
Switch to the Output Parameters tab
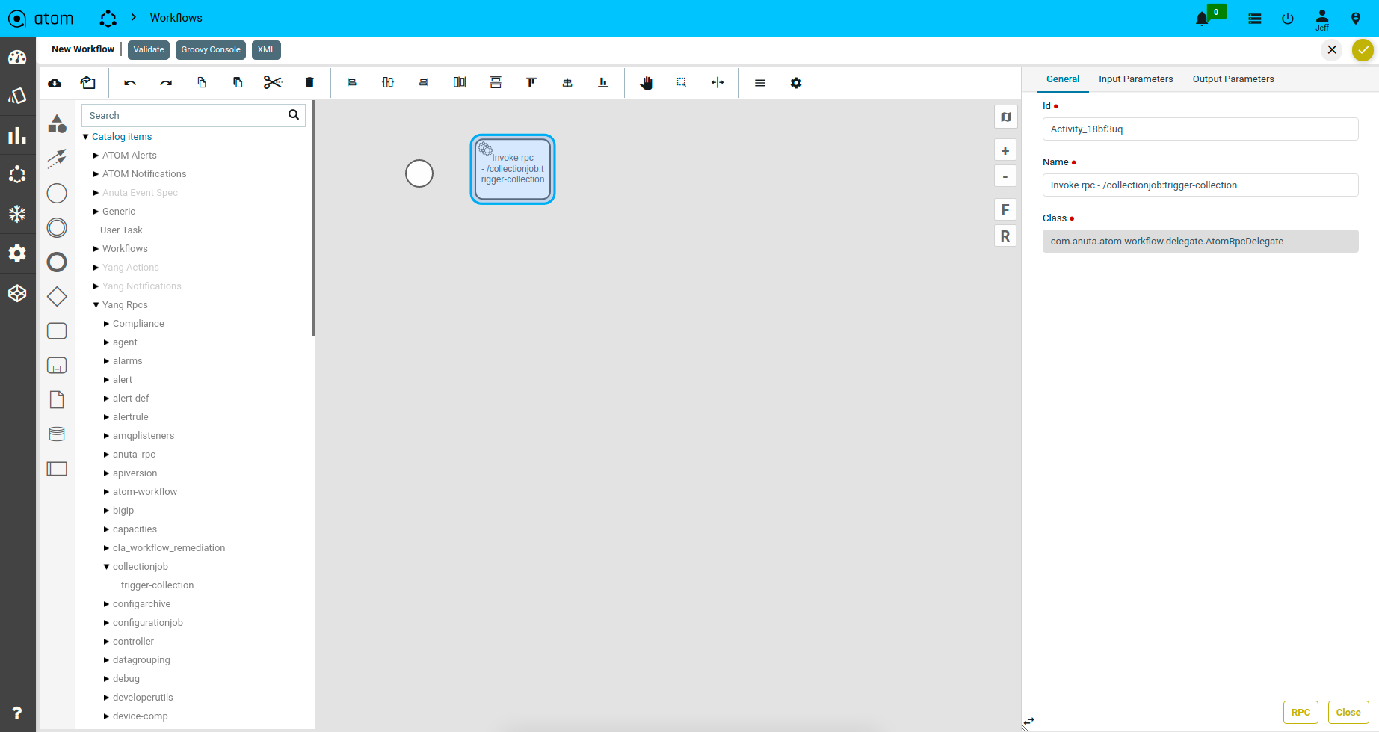click(1233, 79)
